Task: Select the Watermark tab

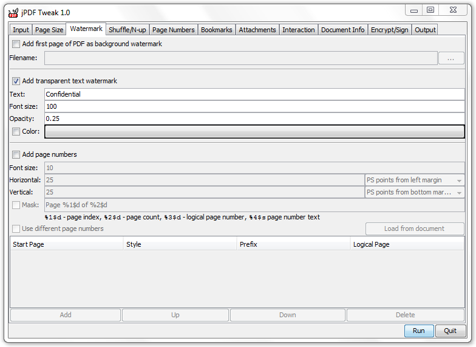Action: (x=86, y=29)
